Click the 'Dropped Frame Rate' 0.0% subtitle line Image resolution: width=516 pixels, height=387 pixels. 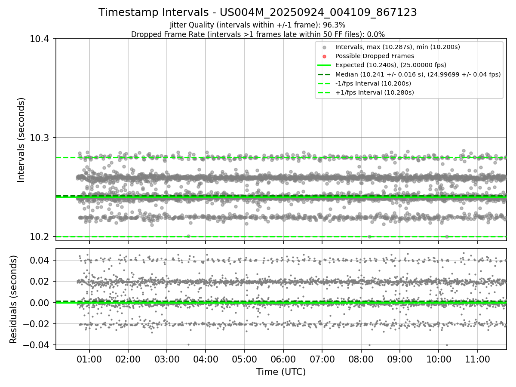coord(258,34)
